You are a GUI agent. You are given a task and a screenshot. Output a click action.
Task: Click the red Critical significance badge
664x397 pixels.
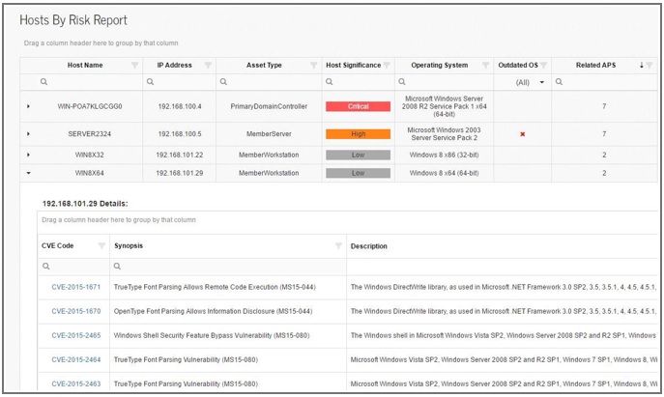[x=358, y=106]
